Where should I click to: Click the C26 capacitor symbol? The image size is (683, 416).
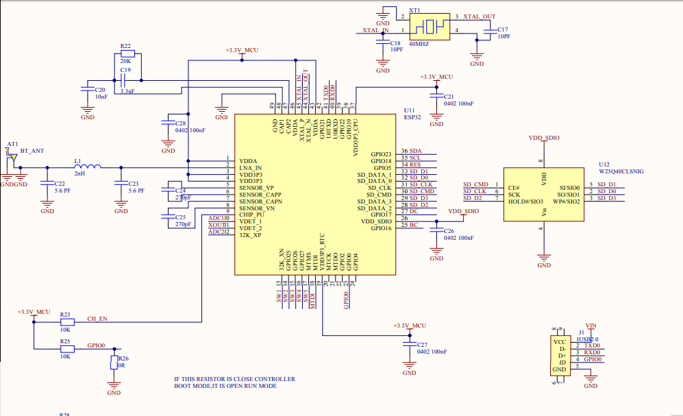[436, 230]
